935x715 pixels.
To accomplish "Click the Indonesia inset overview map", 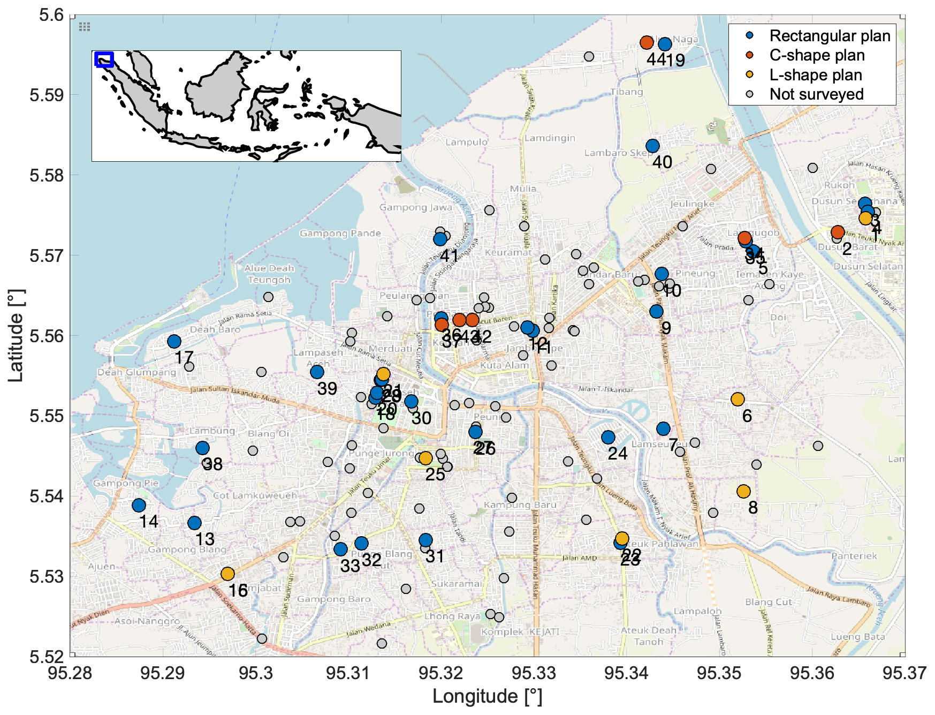I will [x=246, y=106].
